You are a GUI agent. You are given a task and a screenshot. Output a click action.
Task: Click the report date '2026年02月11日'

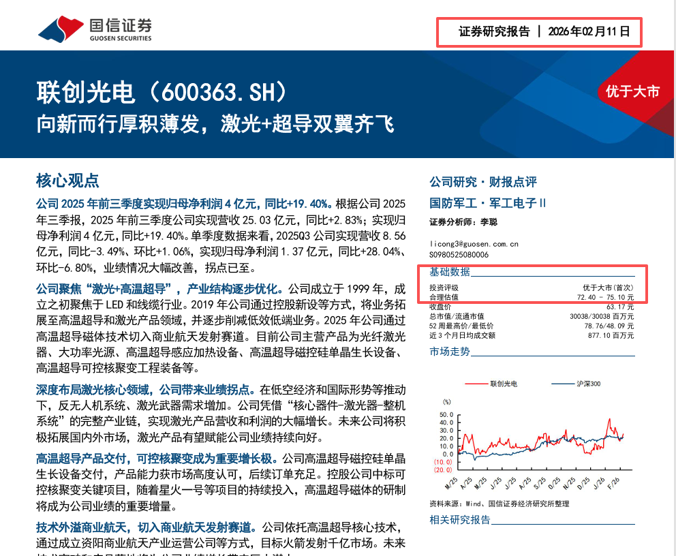click(x=589, y=31)
